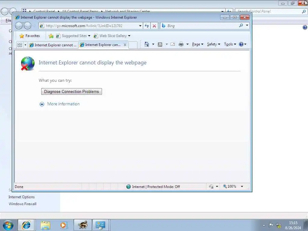Switch to the first Internet Explorer cannot tab

tap(53, 45)
